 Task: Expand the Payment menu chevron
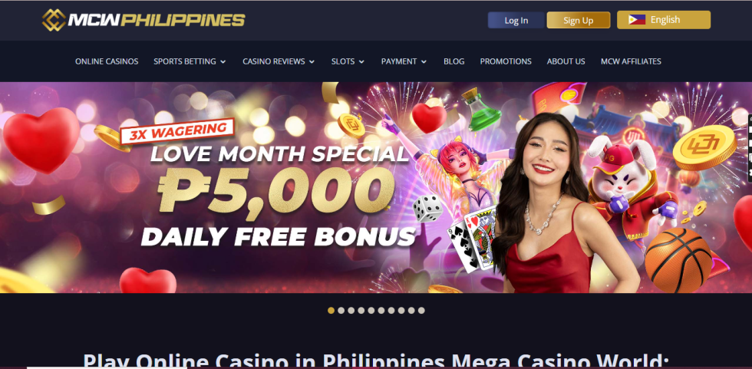coord(424,62)
